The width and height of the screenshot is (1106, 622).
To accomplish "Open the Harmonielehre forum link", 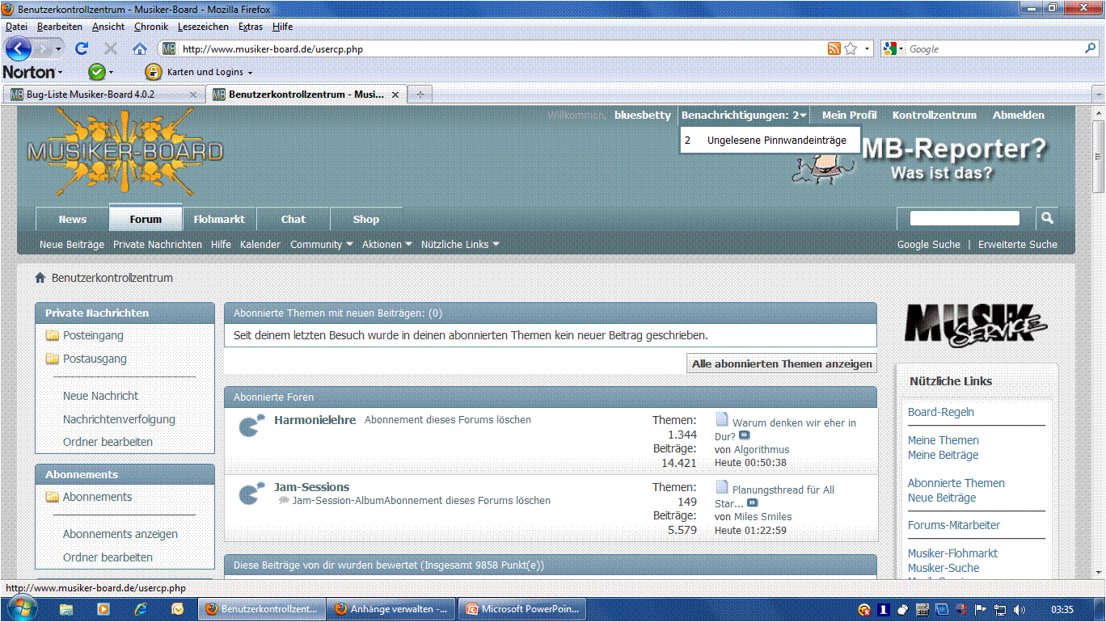I will click(x=315, y=420).
